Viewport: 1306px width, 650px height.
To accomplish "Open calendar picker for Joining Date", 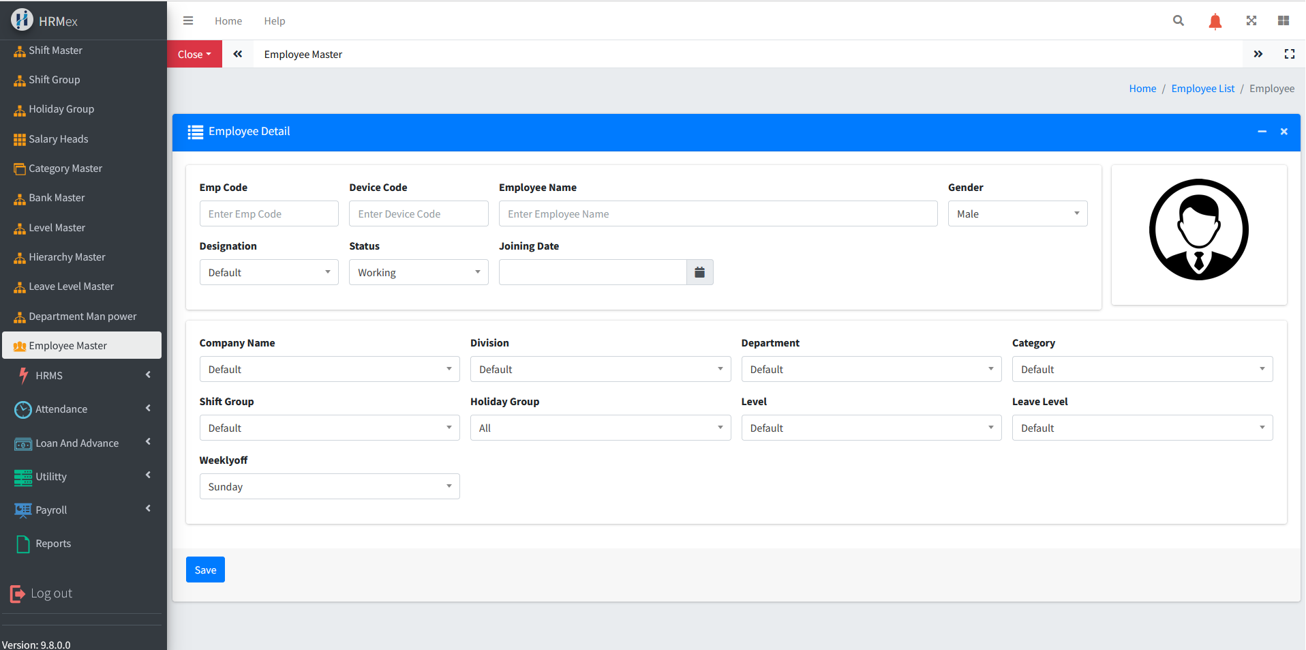I will [699, 273].
